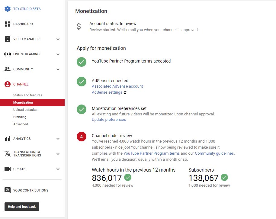Click the Analytics bar chart icon
The height and width of the screenshot is (219, 276).
[7, 139]
